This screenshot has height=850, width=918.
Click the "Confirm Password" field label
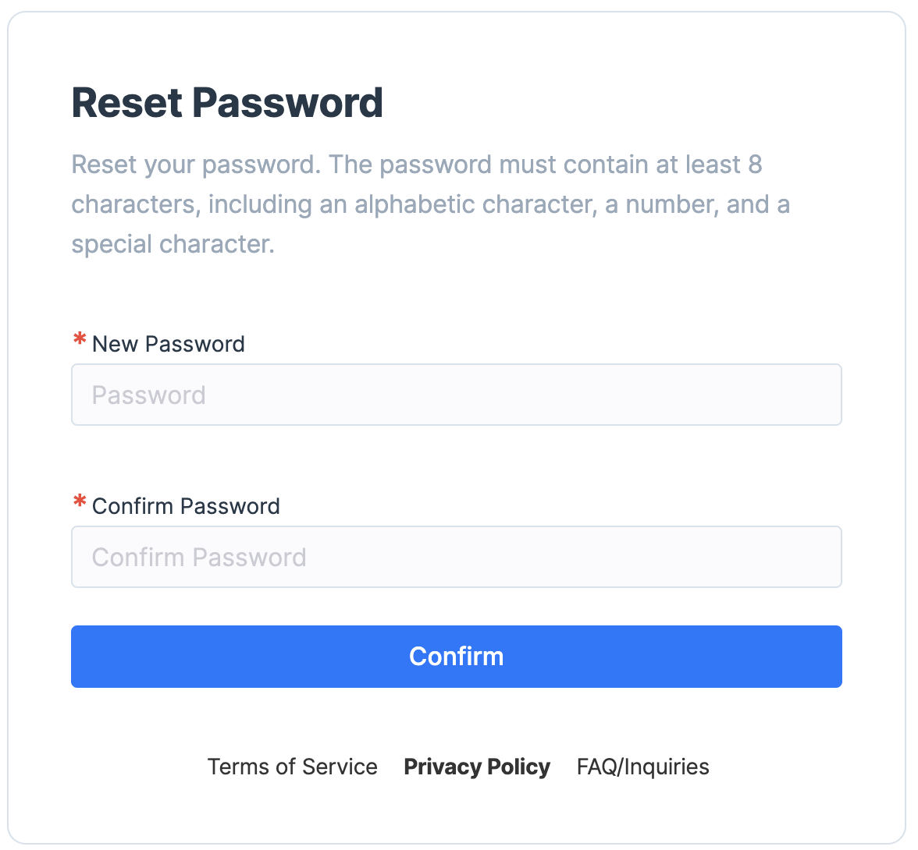click(x=186, y=506)
